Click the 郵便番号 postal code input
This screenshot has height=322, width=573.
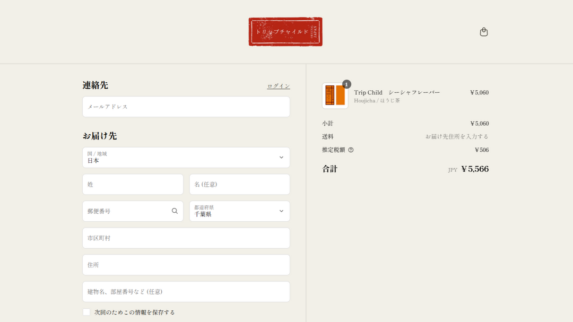point(127,211)
